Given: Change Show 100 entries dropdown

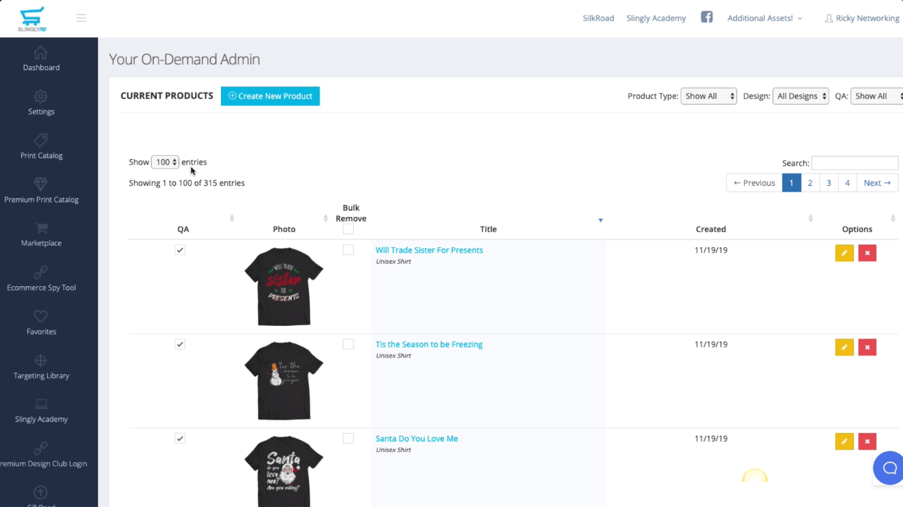Looking at the screenshot, I should pyautogui.click(x=165, y=162).
